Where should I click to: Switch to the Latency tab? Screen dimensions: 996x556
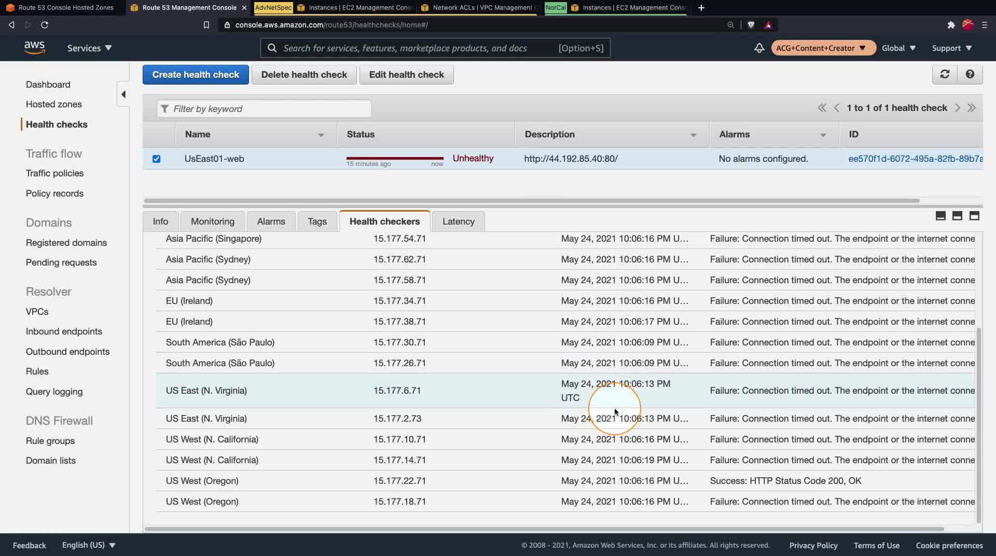459,221
